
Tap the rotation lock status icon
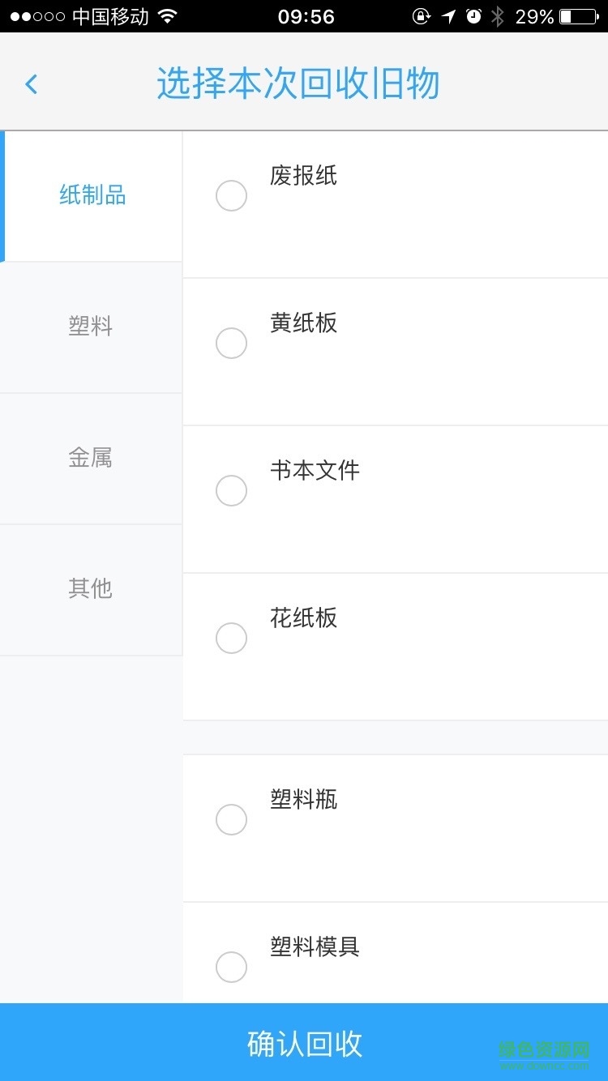[422, 16]
